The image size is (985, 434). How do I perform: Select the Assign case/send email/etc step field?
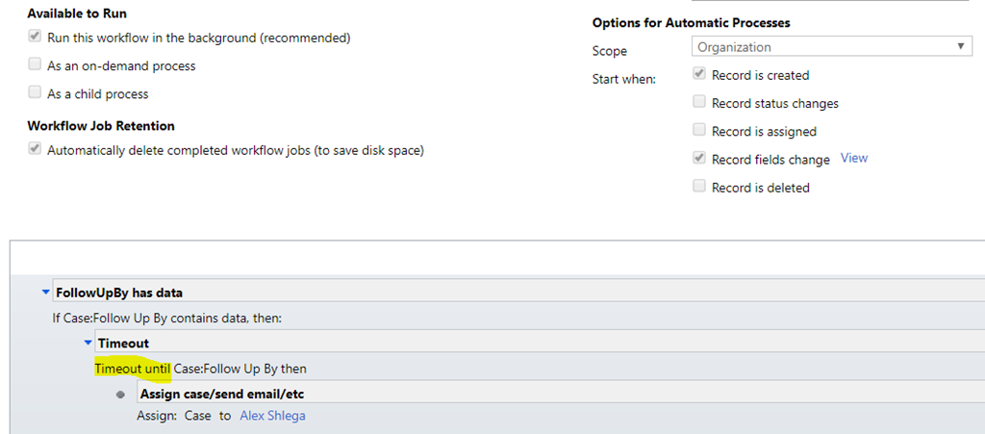[x=561, y=394]
